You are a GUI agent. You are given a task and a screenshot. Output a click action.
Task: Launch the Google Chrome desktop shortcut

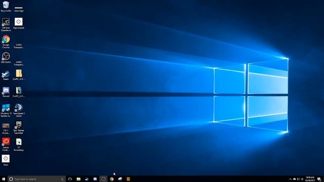6,41
